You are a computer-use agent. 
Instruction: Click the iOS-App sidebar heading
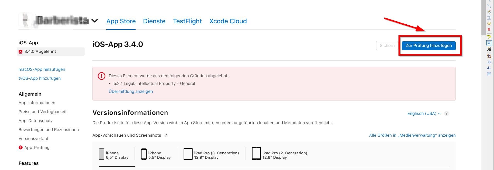[x=28, y=43]
